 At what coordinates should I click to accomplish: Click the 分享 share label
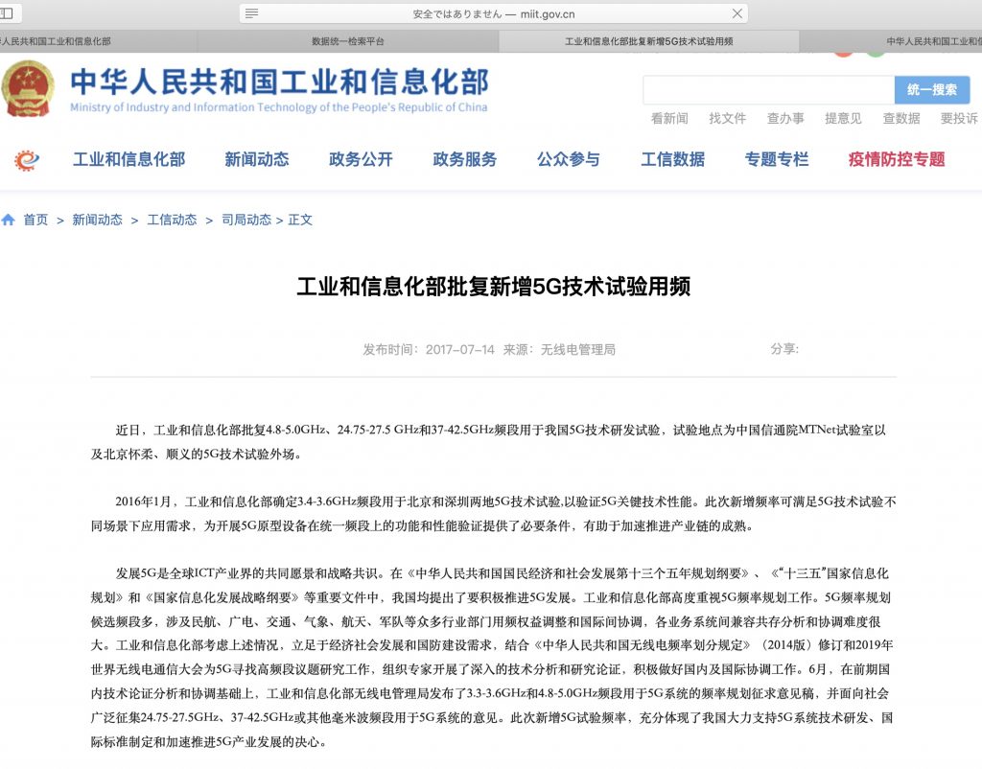pos(784,349)
